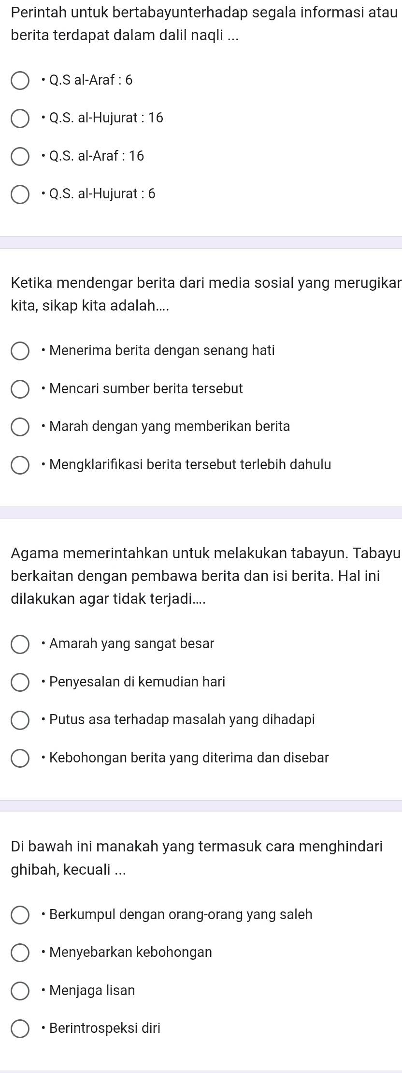Image resolution: width=402 pixels, height=1073 pixels.
Task: Select Kebohongan berita yang diterima dan disebar
Action: (20, 759)
